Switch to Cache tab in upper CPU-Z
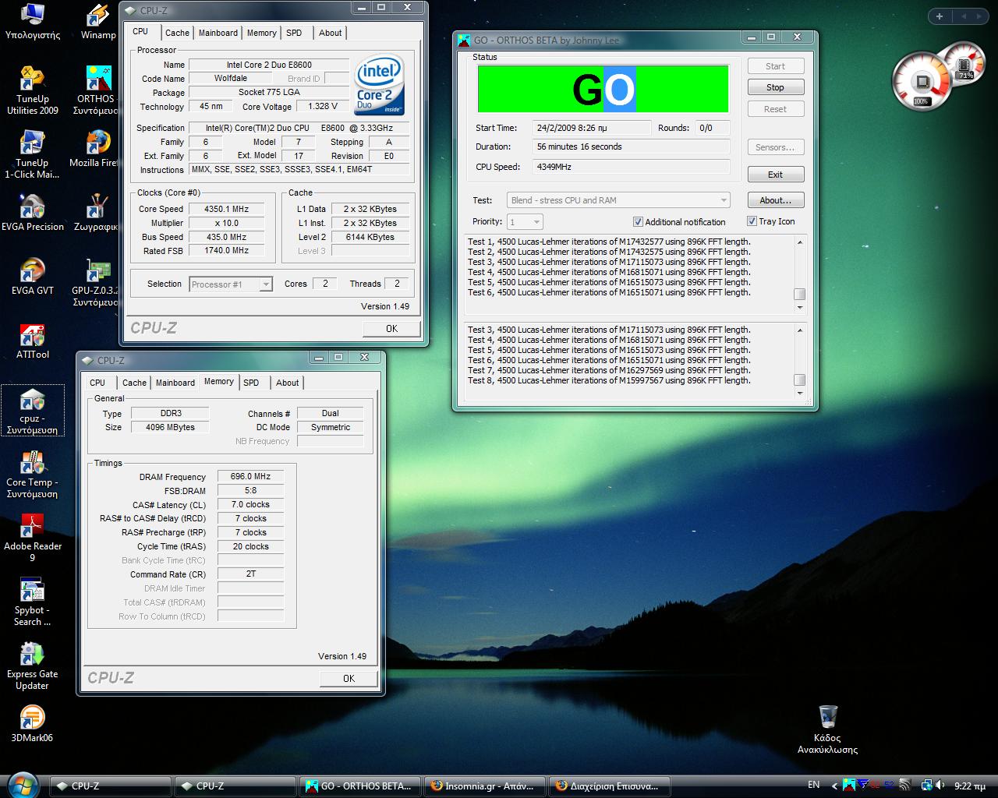The height and width of the screenshot is (798, 998). (x=177, y=33)
